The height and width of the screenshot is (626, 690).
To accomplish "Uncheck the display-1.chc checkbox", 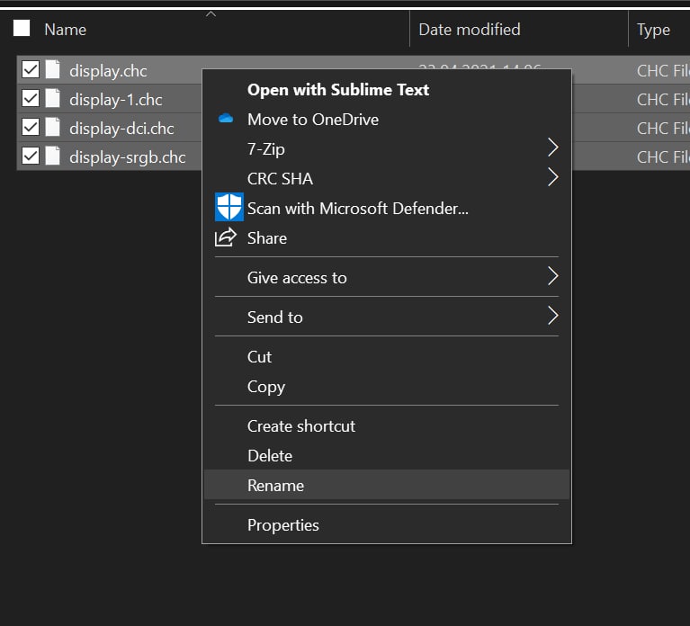I will tap(31, 98).
